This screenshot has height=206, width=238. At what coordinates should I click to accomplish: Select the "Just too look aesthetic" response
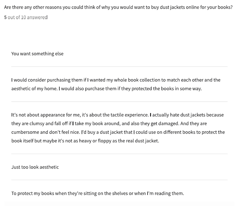(x=35, y=167)
